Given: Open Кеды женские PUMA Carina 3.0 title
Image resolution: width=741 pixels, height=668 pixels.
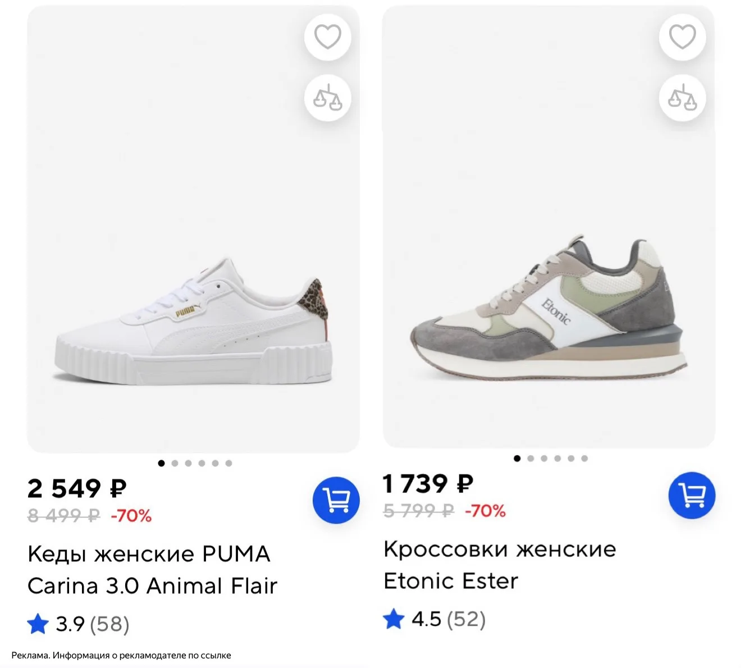Looking at the screenshot, I should [x=152, y=570].
